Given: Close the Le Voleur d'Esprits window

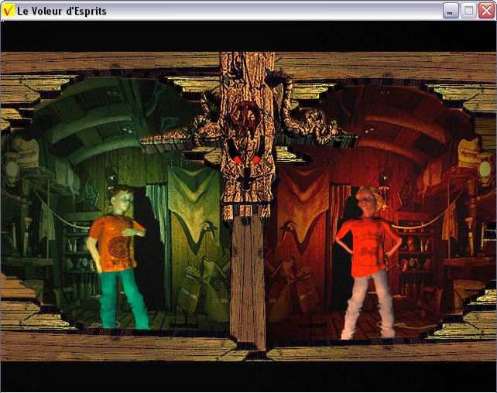Looking at the screenshot, I should [x=486, y=11].
